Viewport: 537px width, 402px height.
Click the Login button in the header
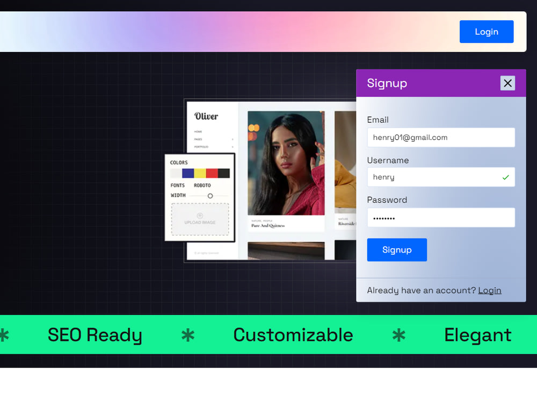487,32
